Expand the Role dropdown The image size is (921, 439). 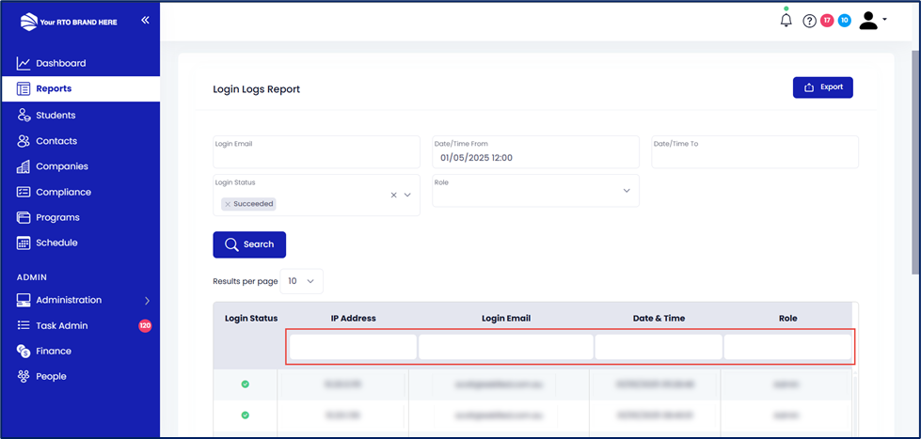pyautogui.click(x=627, y=191)
